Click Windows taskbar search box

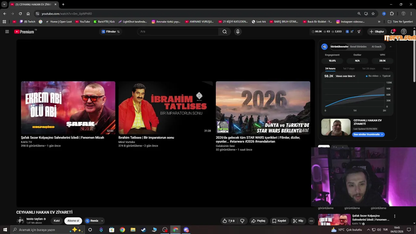(x=47, y=230)
